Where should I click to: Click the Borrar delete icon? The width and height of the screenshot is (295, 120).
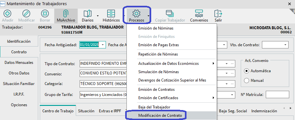(45, 13)
